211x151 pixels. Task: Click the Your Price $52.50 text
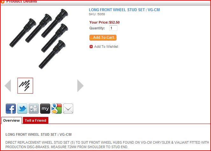point(104,22)
